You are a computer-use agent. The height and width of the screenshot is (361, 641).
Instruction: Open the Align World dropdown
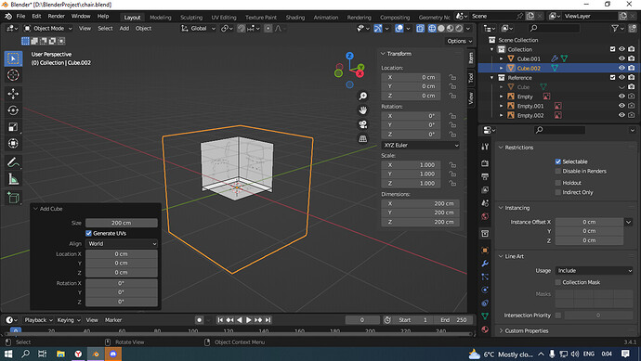(x=122, y=244)
